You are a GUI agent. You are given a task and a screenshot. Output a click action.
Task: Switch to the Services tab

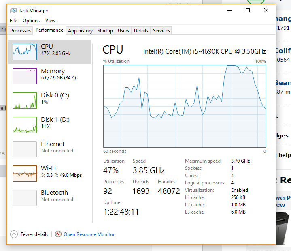click(161, 31)
